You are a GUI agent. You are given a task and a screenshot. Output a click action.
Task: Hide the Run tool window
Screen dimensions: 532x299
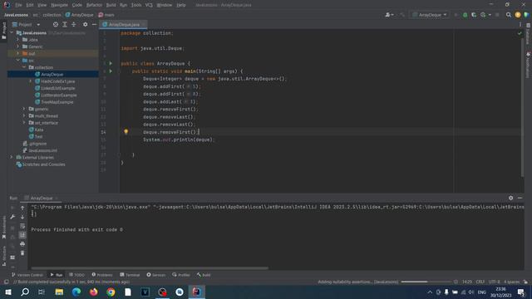520,198
